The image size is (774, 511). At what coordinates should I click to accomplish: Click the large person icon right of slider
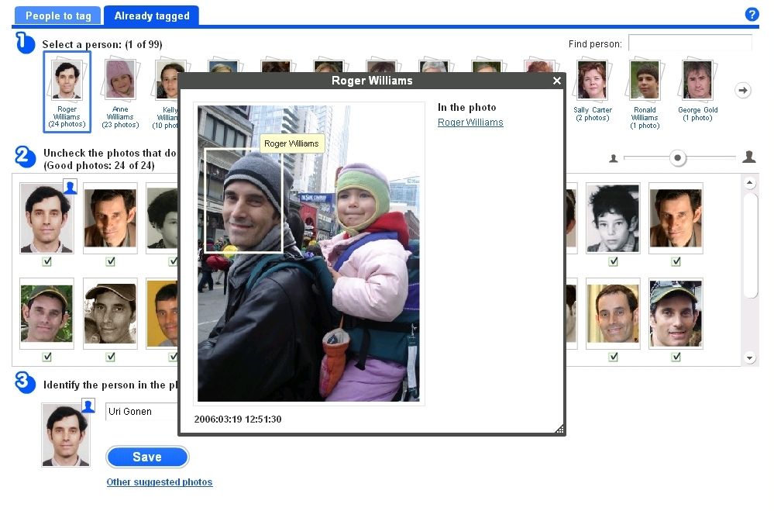point(748,157)
